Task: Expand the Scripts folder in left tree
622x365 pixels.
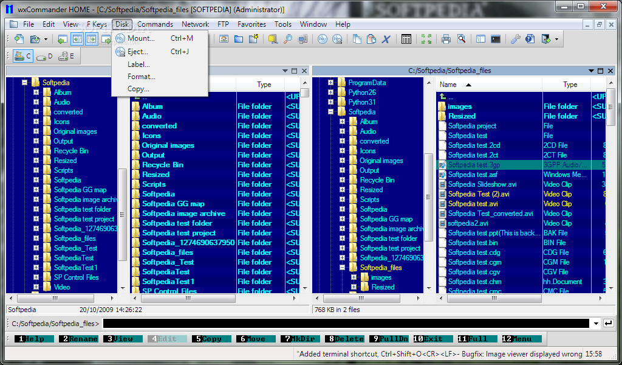Action: click(x=36, y=170)
